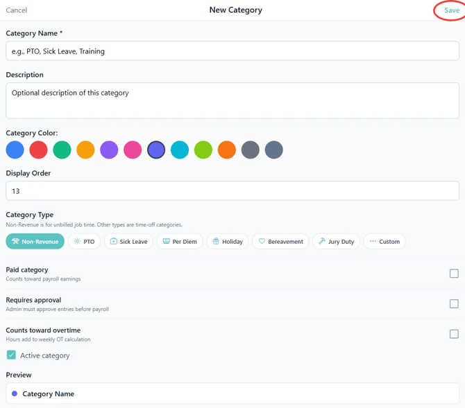The image size is (465, 408).
Task: Select the Holiday category type
Action: [228, 241]
